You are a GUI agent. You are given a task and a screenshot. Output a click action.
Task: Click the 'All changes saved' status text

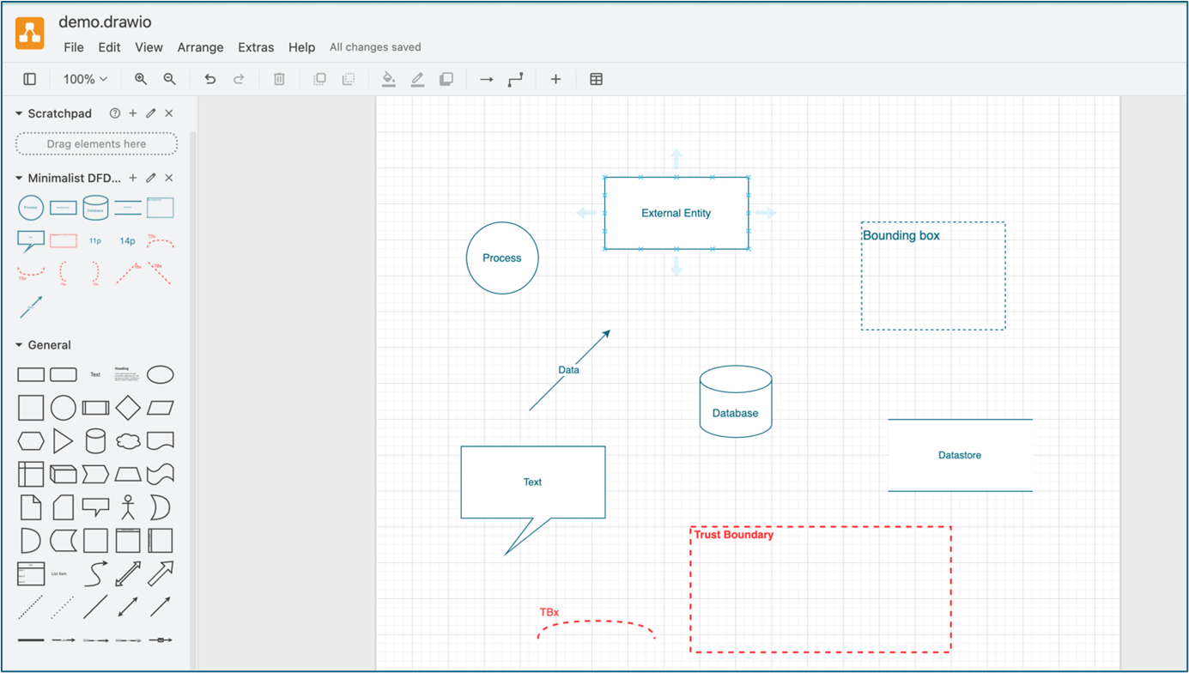pyautogui.click(x=375, y=47)
